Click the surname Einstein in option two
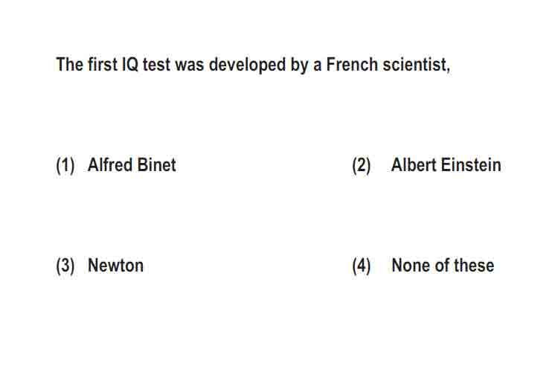 click(x=471, y=165)
